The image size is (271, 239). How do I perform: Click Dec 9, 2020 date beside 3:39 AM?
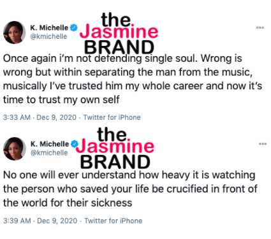click(x=57, y=221)
